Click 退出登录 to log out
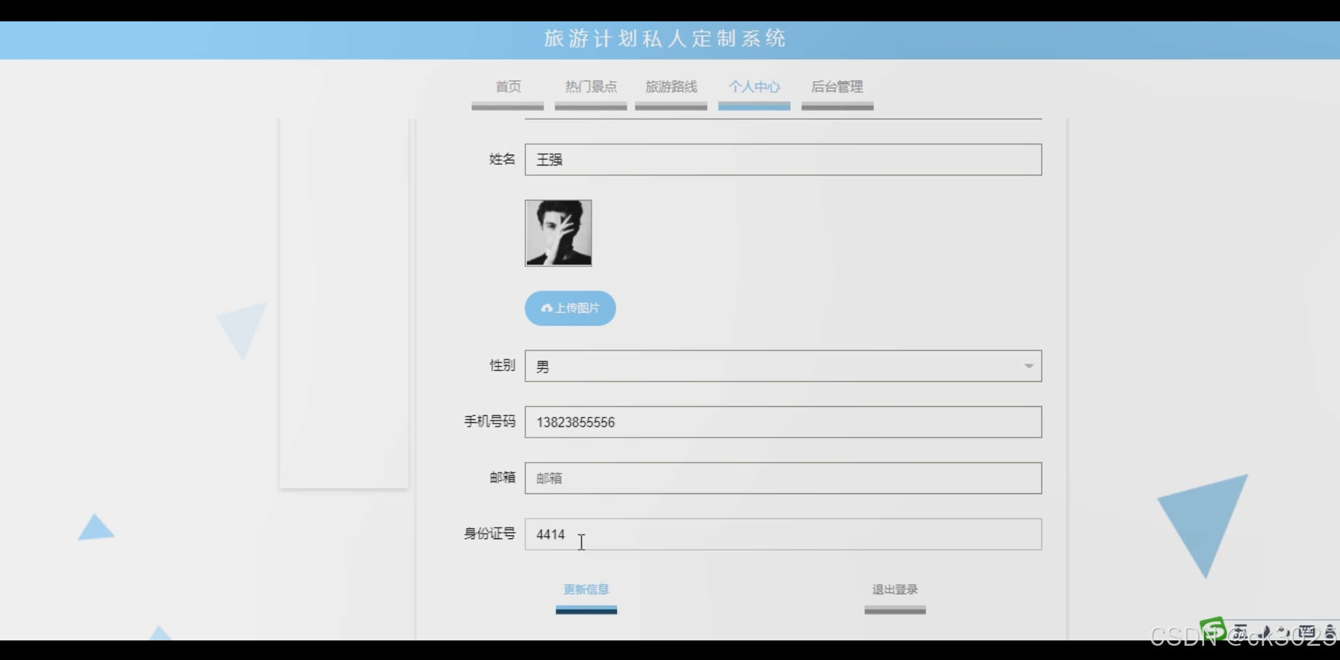This screenshot has height=660, width=1340. (x=895, y=589)
